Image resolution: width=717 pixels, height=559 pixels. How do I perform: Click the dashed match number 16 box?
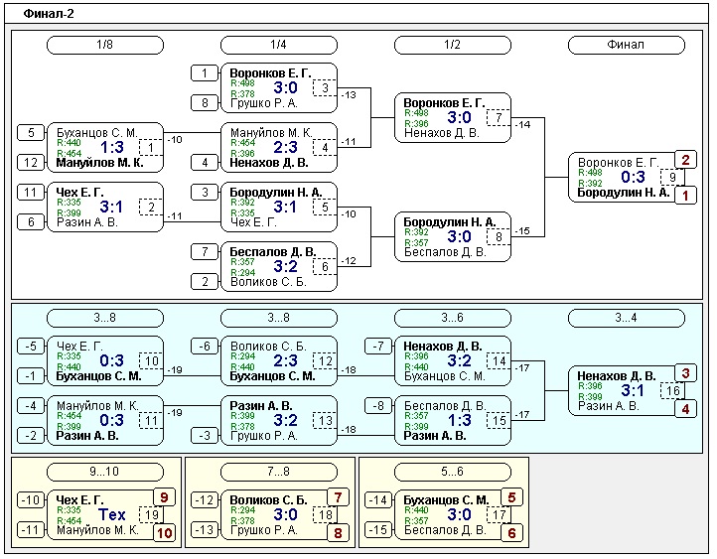click(x=672, y=390)
